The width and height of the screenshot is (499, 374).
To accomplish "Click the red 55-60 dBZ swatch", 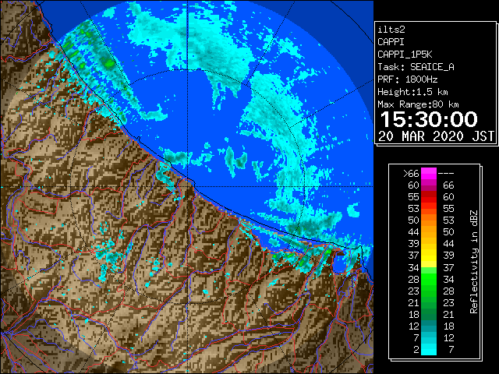I will [x=429, y=197].
